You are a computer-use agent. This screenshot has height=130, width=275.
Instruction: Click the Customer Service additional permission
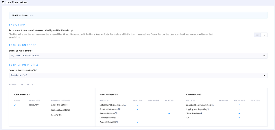[x=59, y=105]
